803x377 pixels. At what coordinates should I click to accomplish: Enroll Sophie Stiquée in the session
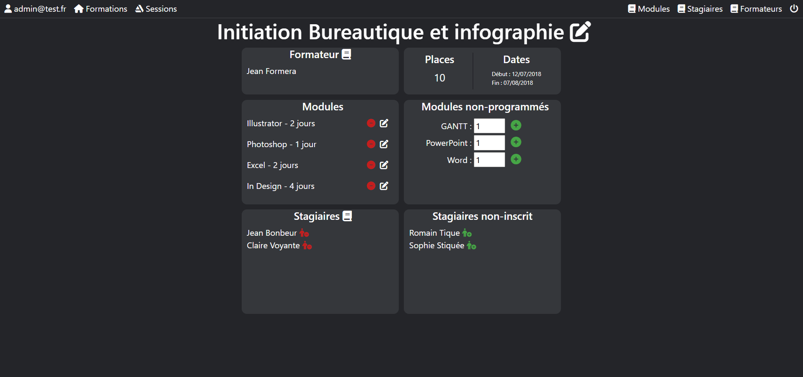(x=472, y=246)
